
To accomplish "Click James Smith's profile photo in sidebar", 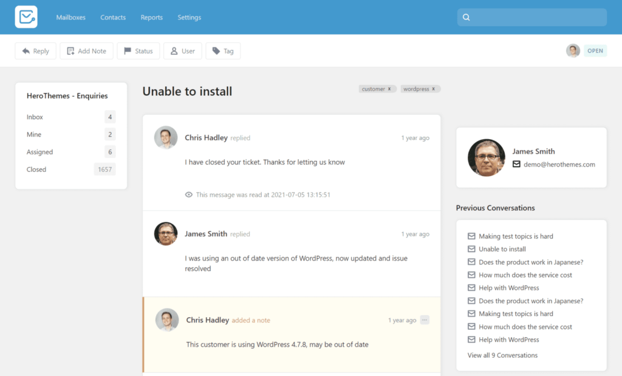I will point(487,157).
